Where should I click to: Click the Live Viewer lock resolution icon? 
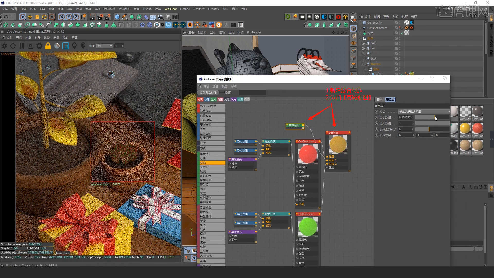click(48, 46)
